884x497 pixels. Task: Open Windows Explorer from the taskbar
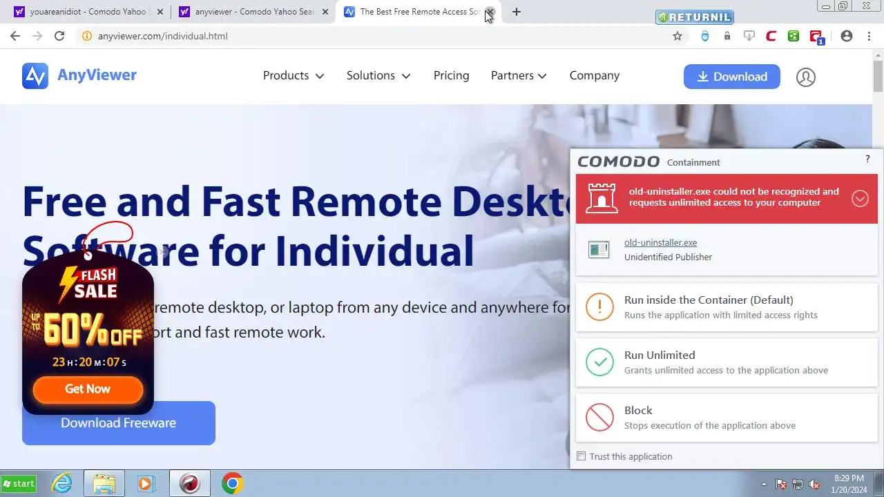(x=104, y=484)
